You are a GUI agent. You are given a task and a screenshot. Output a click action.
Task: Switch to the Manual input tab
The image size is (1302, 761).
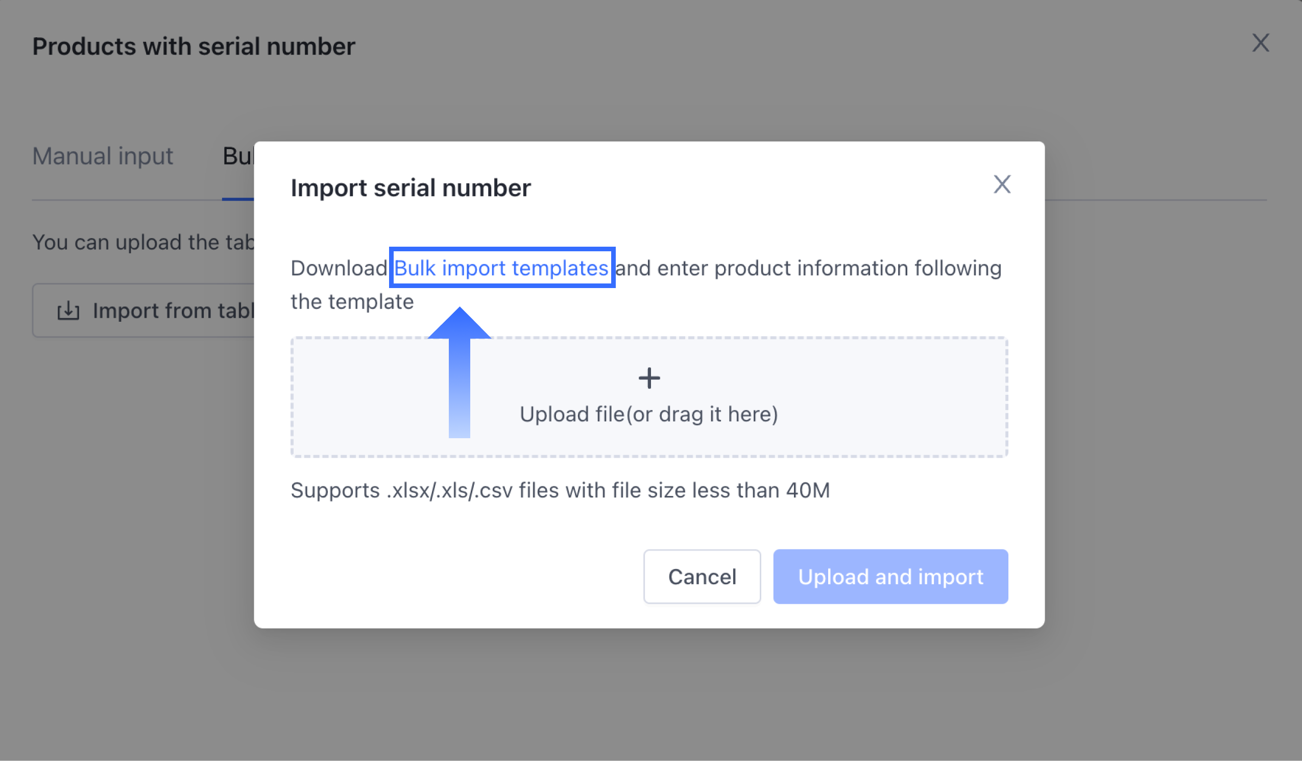pos(103,156)
